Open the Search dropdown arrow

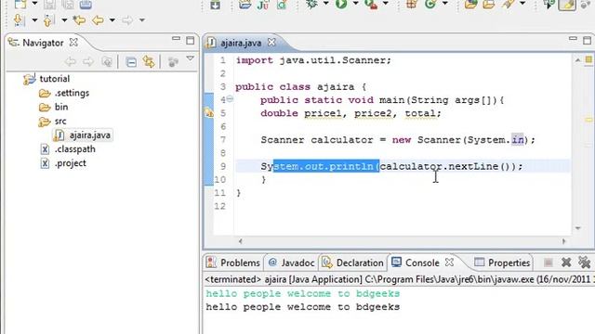(522, 4)
